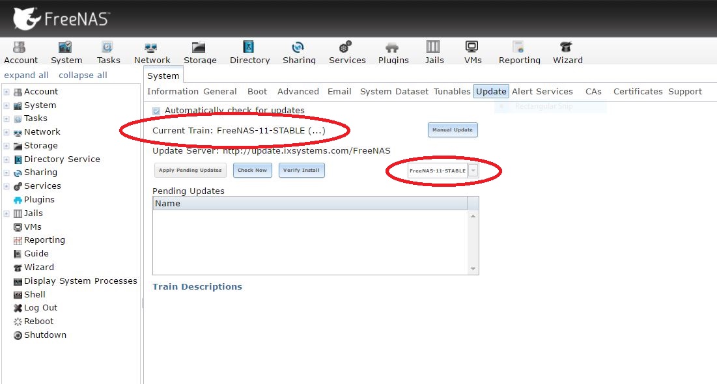
Task: Click Apply Pending Updates button
Action: [x=190, y=170]
